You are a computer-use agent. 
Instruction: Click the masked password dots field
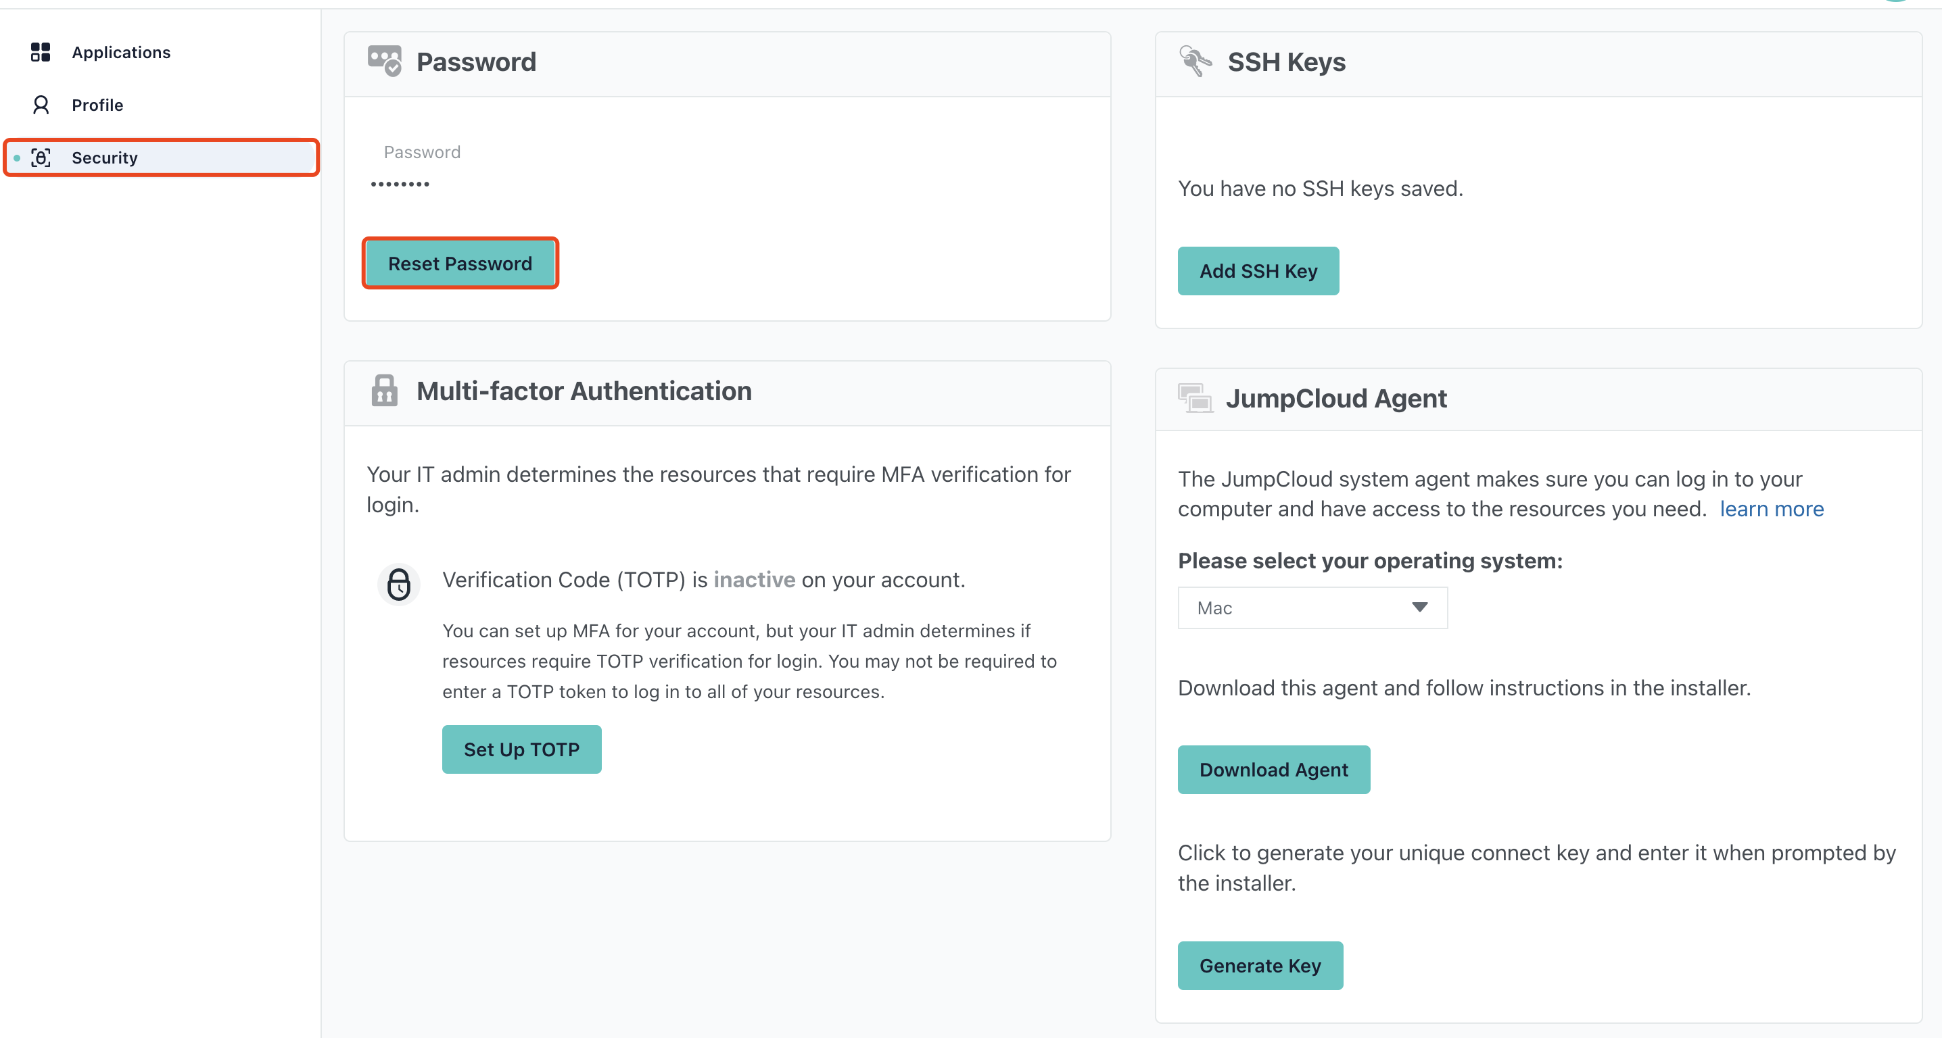400,184
